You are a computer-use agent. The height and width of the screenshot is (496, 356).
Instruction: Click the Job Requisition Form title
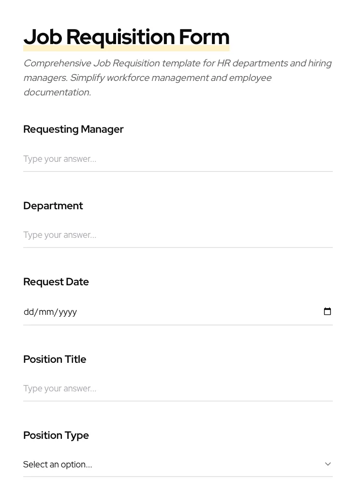click(x=126, y=37)
